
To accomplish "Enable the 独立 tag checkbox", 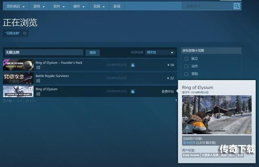I will [x=186, y=59].
